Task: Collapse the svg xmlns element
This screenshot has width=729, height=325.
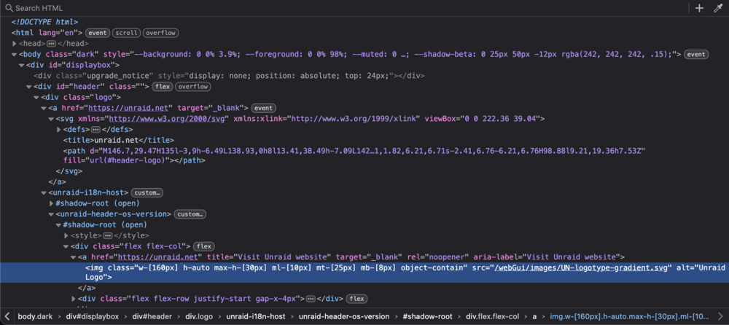Action: [51, 119]
